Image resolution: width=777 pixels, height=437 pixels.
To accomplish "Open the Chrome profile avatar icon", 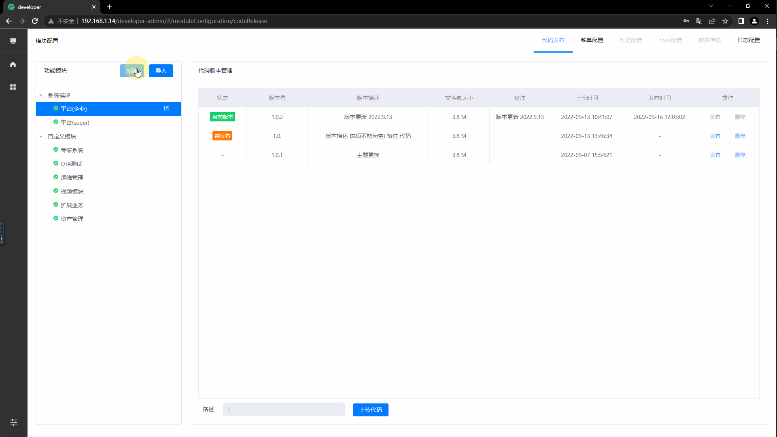I will pos(754,21).
